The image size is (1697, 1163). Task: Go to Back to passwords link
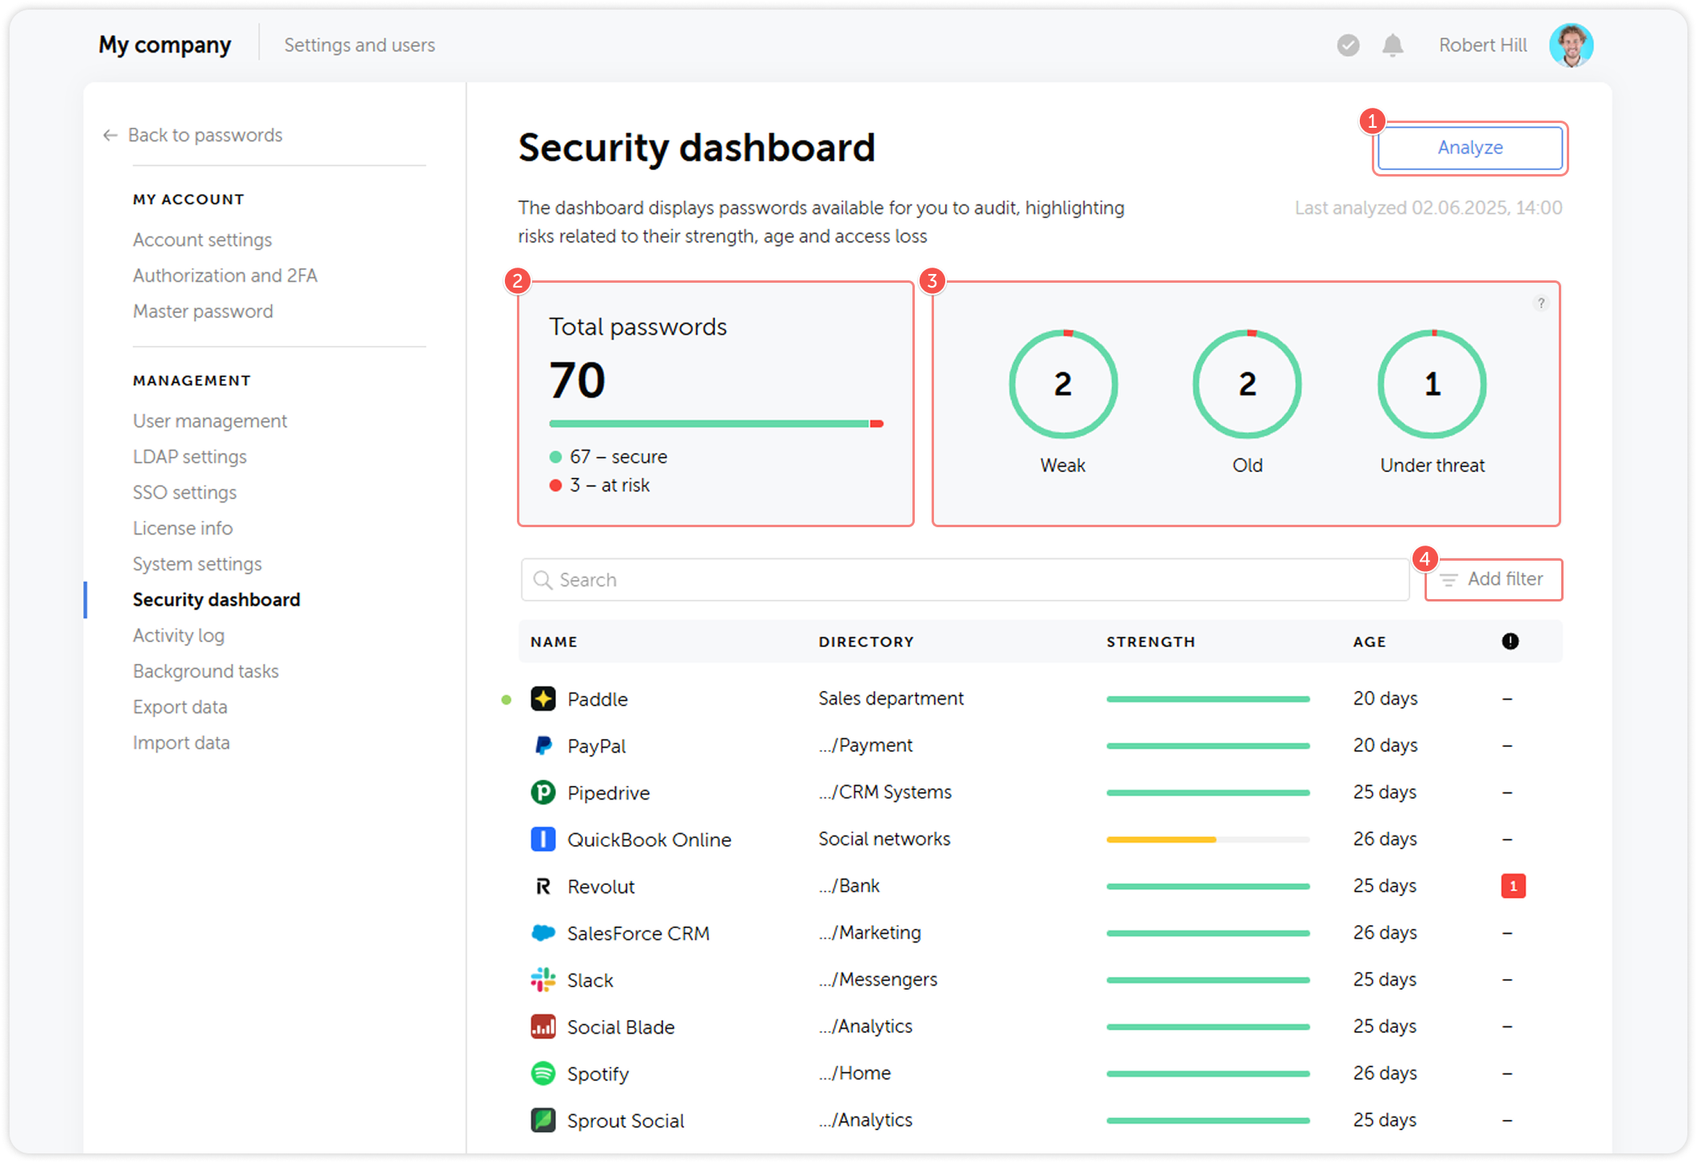tap(205, 135)
